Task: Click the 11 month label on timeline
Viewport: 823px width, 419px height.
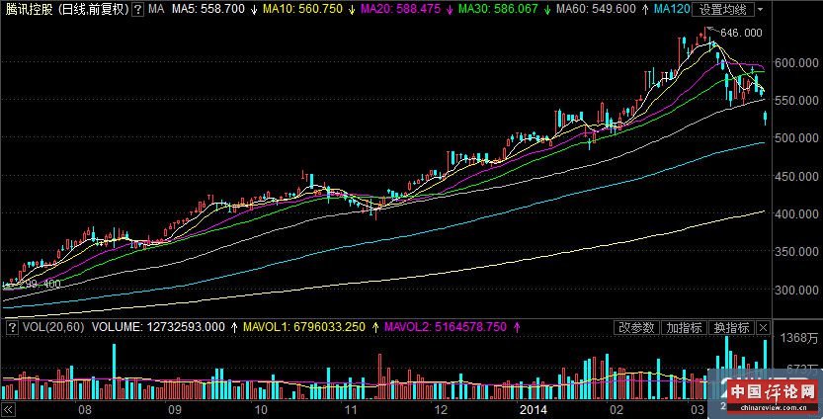Action: 350,410
